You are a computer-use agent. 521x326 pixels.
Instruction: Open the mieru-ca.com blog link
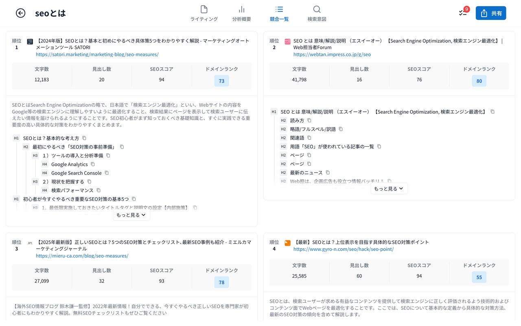pyautogui.click(x=82, y=256)
